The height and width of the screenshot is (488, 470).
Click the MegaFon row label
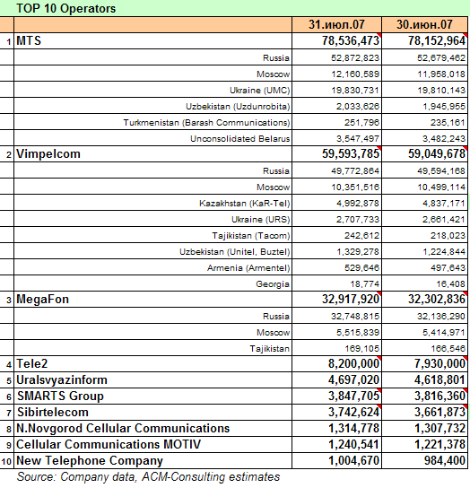(42, 299)
